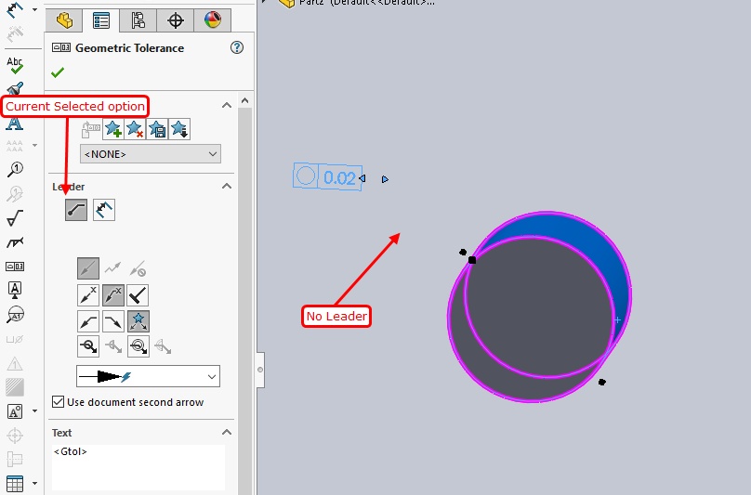Viewport: 751px width, 495px height.
Task: Switch to the PropertyManager tab
Action: [101, 20]
